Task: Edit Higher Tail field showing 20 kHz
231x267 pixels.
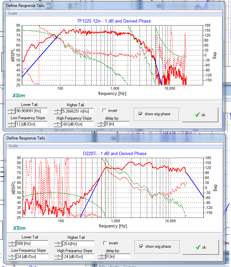Action: 78,244
